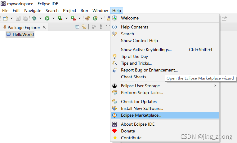Click the Eclipse Marketplace icon
This screenshot has height=143, width=237.
coord(114,115)
